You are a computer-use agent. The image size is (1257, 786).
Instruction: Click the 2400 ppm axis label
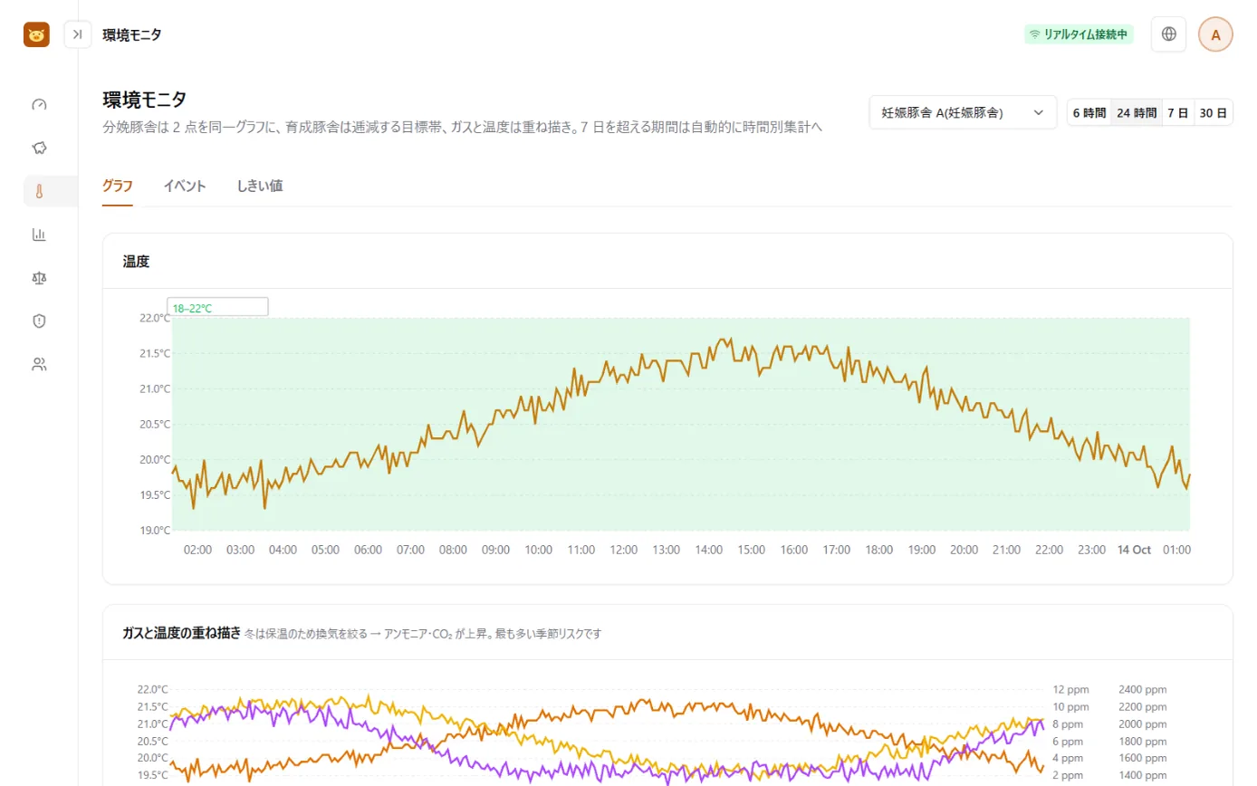click(x=1143, y=689)
